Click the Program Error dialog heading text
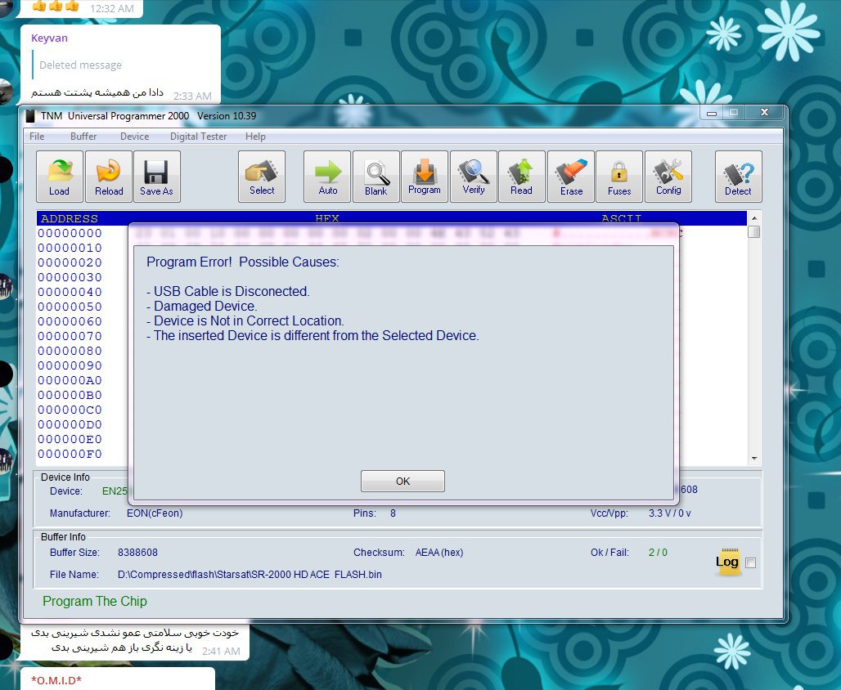 [243, 262]
